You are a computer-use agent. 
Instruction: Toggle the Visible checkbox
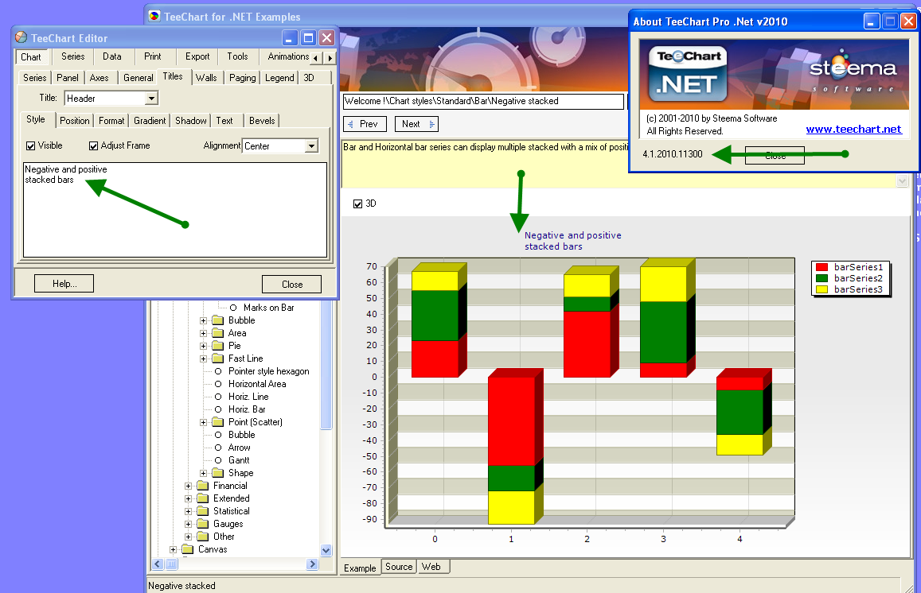coord(30,146)
